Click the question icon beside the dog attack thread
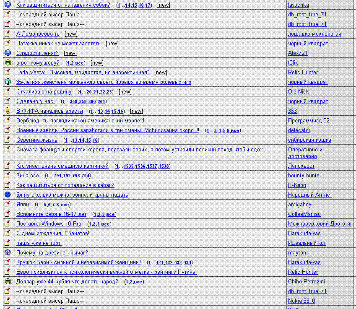 (7, 5)
